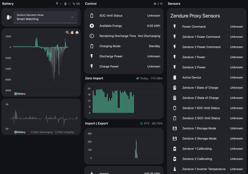Click the clock icon for Remaining Discharge Time
The height and width of the screenshot is (174, 248).
click(92, 36)
